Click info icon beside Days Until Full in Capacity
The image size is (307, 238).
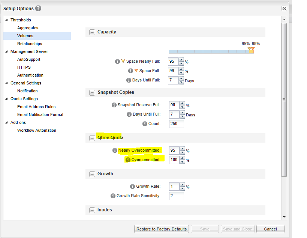[129, 80]
